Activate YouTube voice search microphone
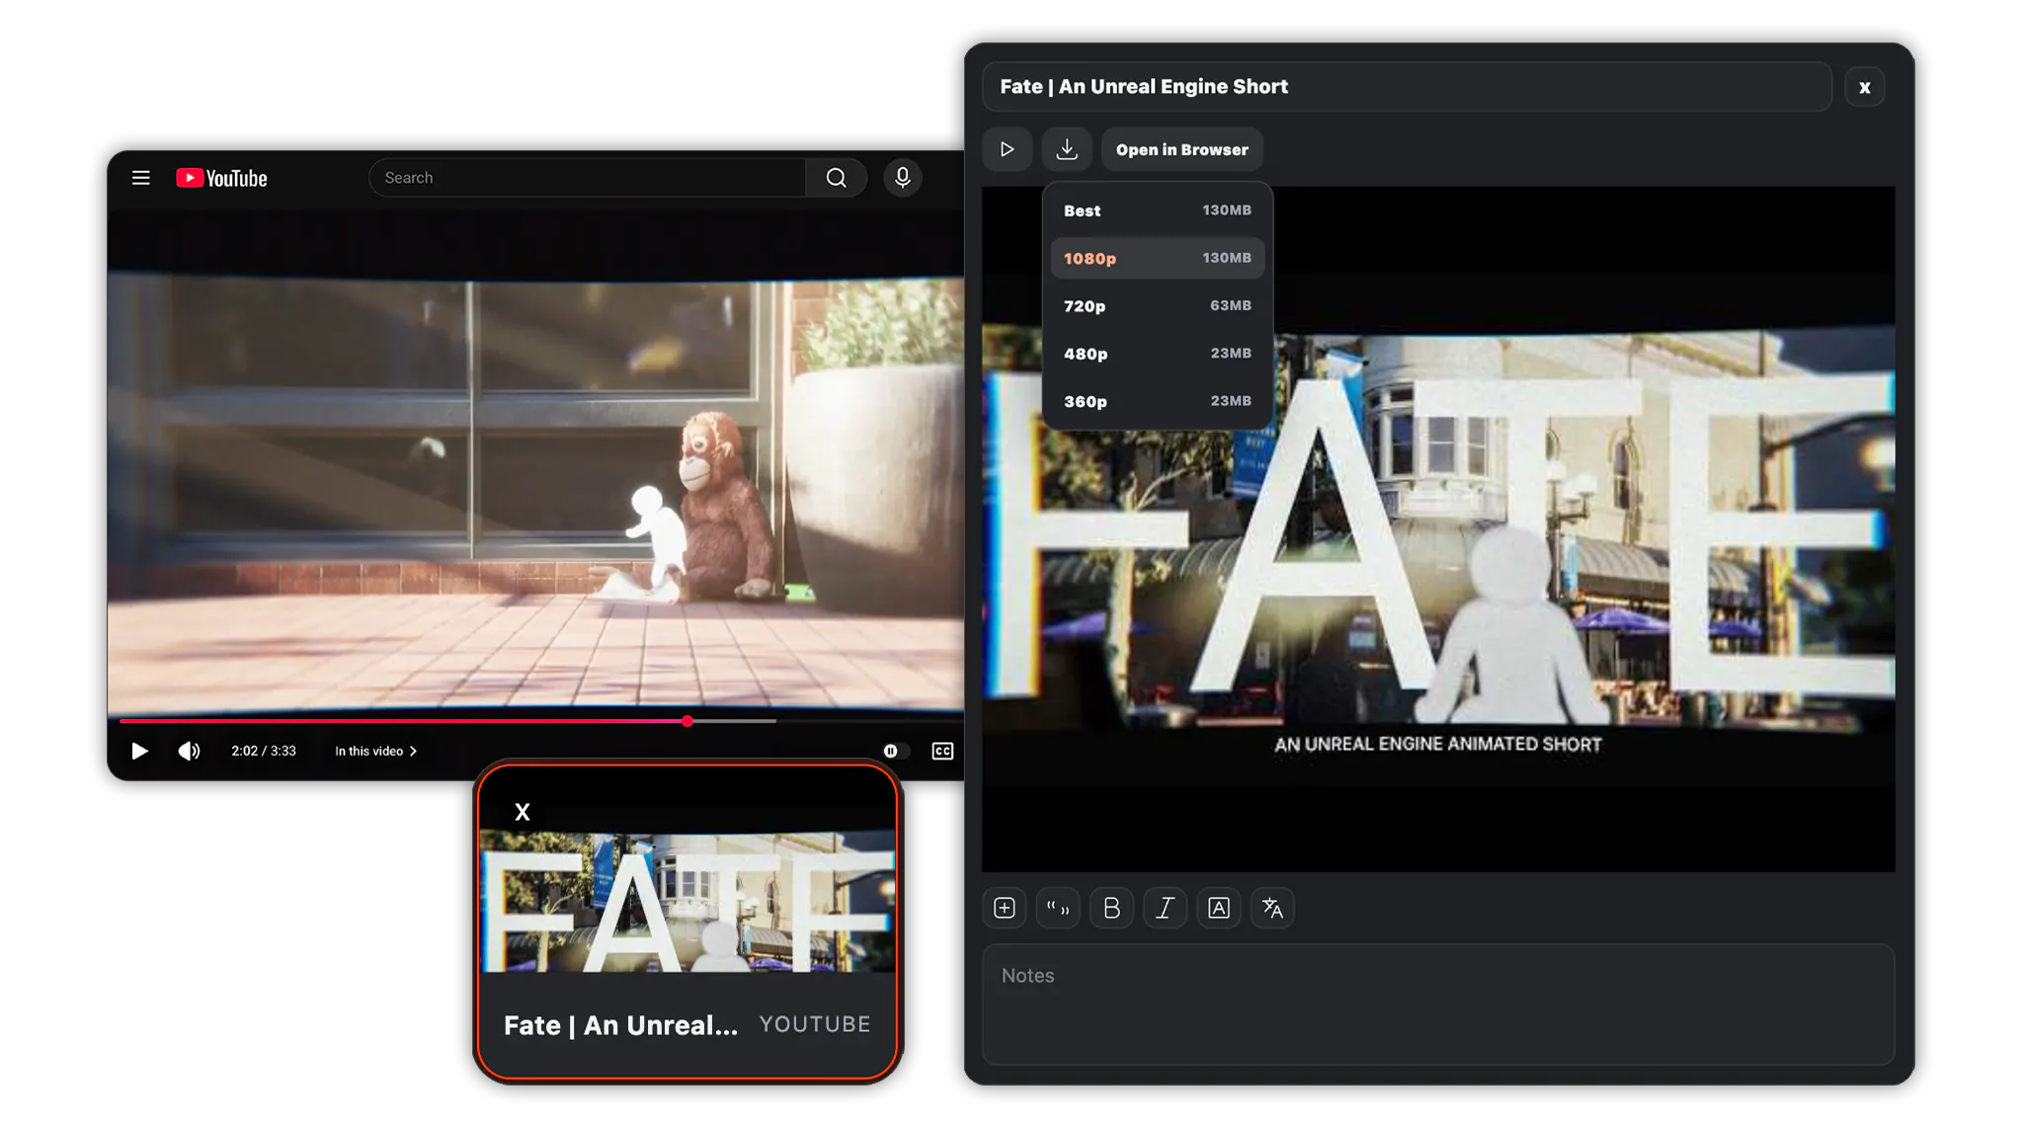The height and width of the screenshot is (1128, 2023). coord(902,178)
